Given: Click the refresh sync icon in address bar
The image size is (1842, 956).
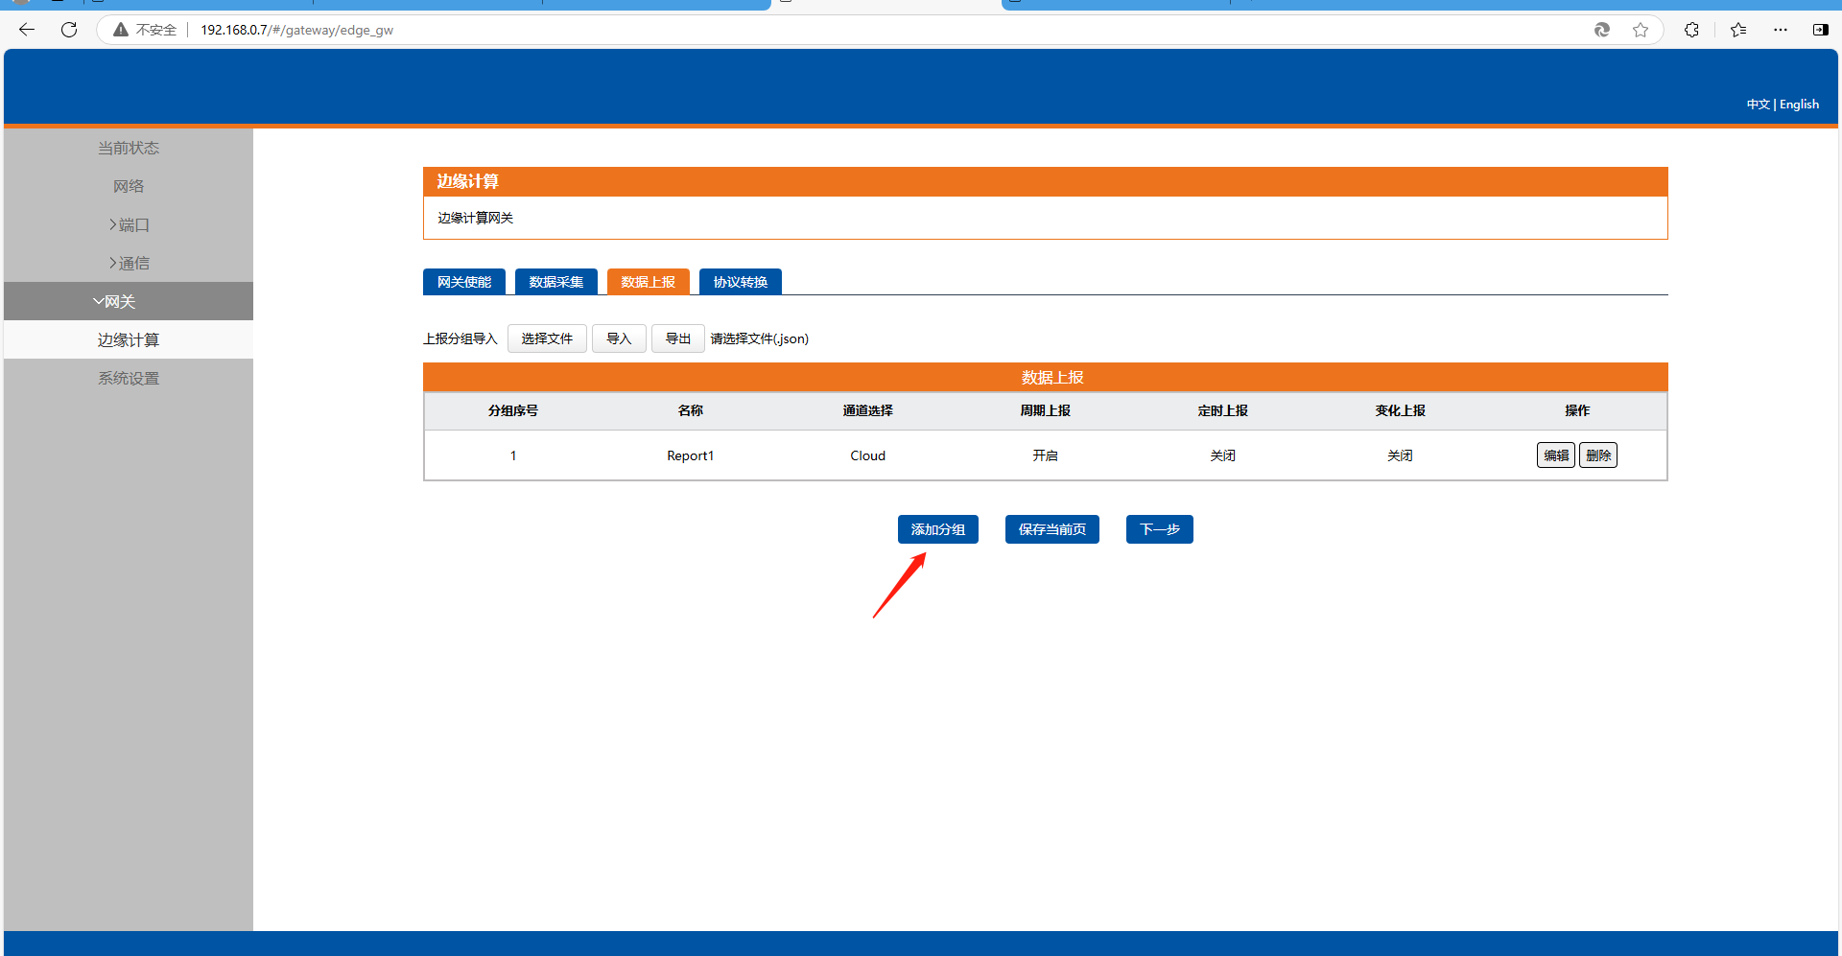Looking at the screenshot, I should click(x=1602, y=30).
